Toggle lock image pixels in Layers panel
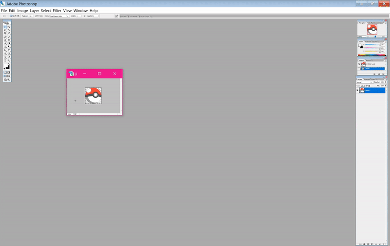Viewport: 390px width, 246px height. point(364,86)
